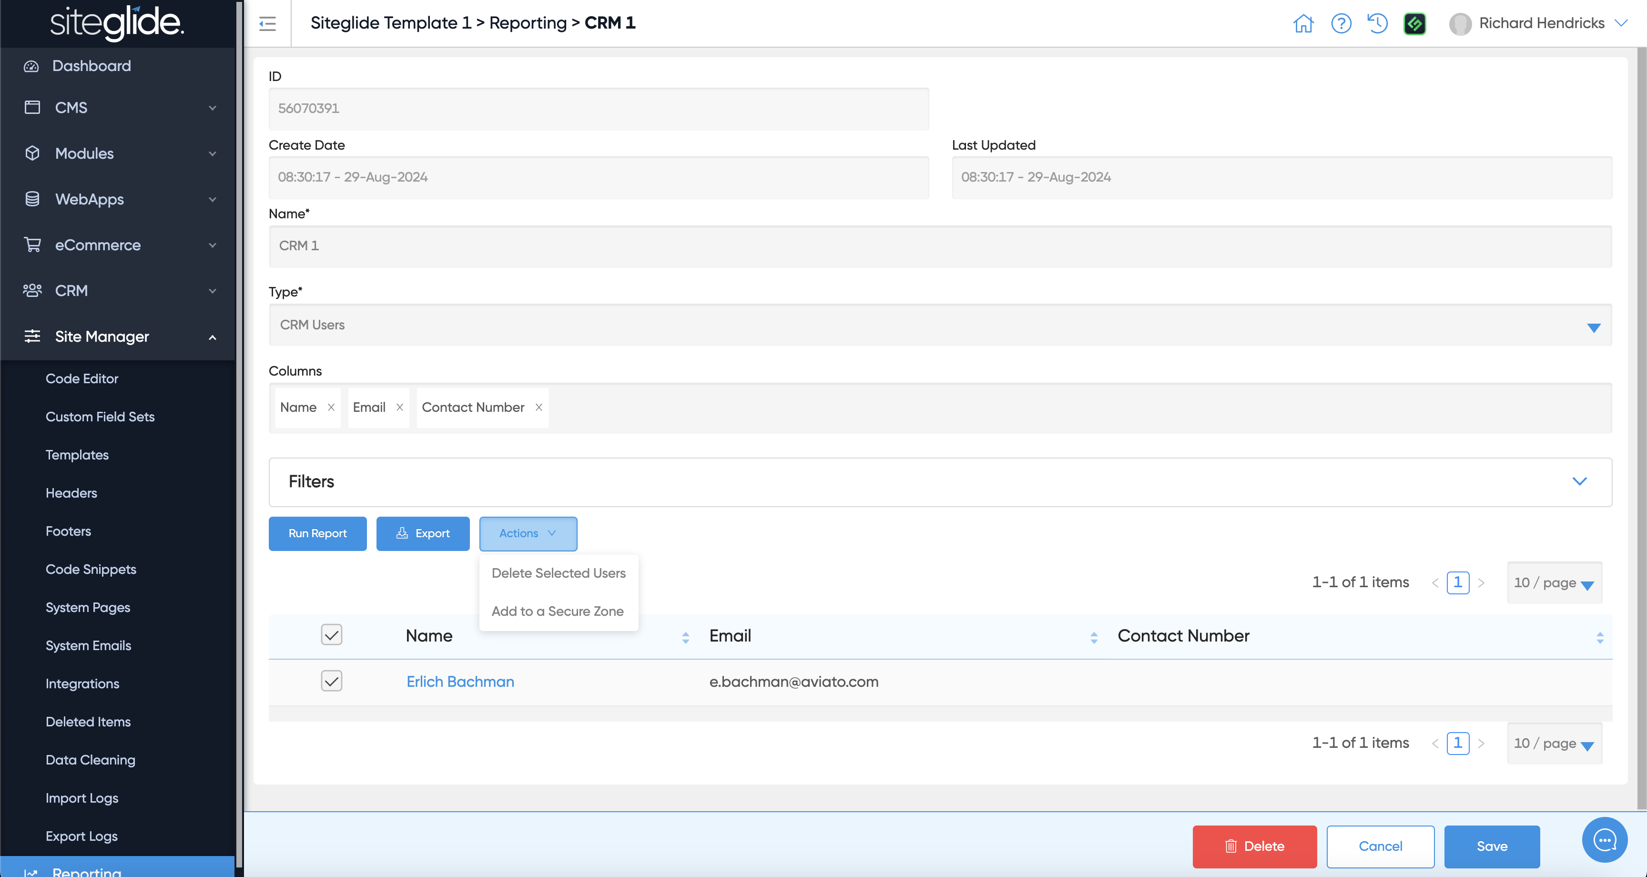Screen dimensions: 1647x877
Task: Click the green Siteglide badge icon
Action: (1414, 24)
